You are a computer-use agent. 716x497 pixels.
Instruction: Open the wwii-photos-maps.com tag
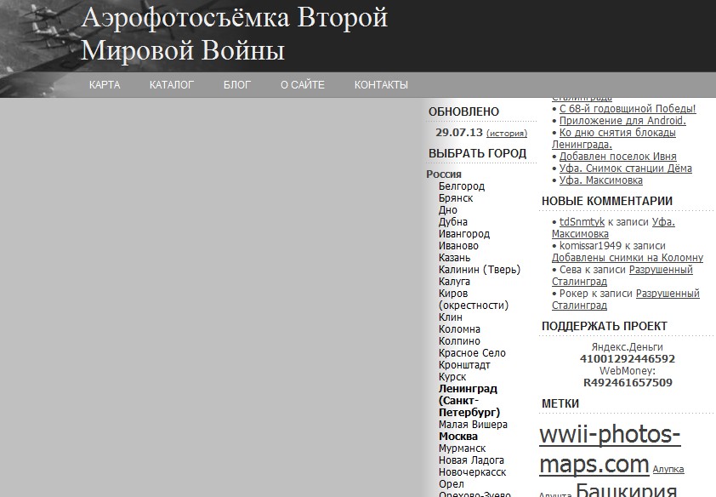tap(610, 449)
